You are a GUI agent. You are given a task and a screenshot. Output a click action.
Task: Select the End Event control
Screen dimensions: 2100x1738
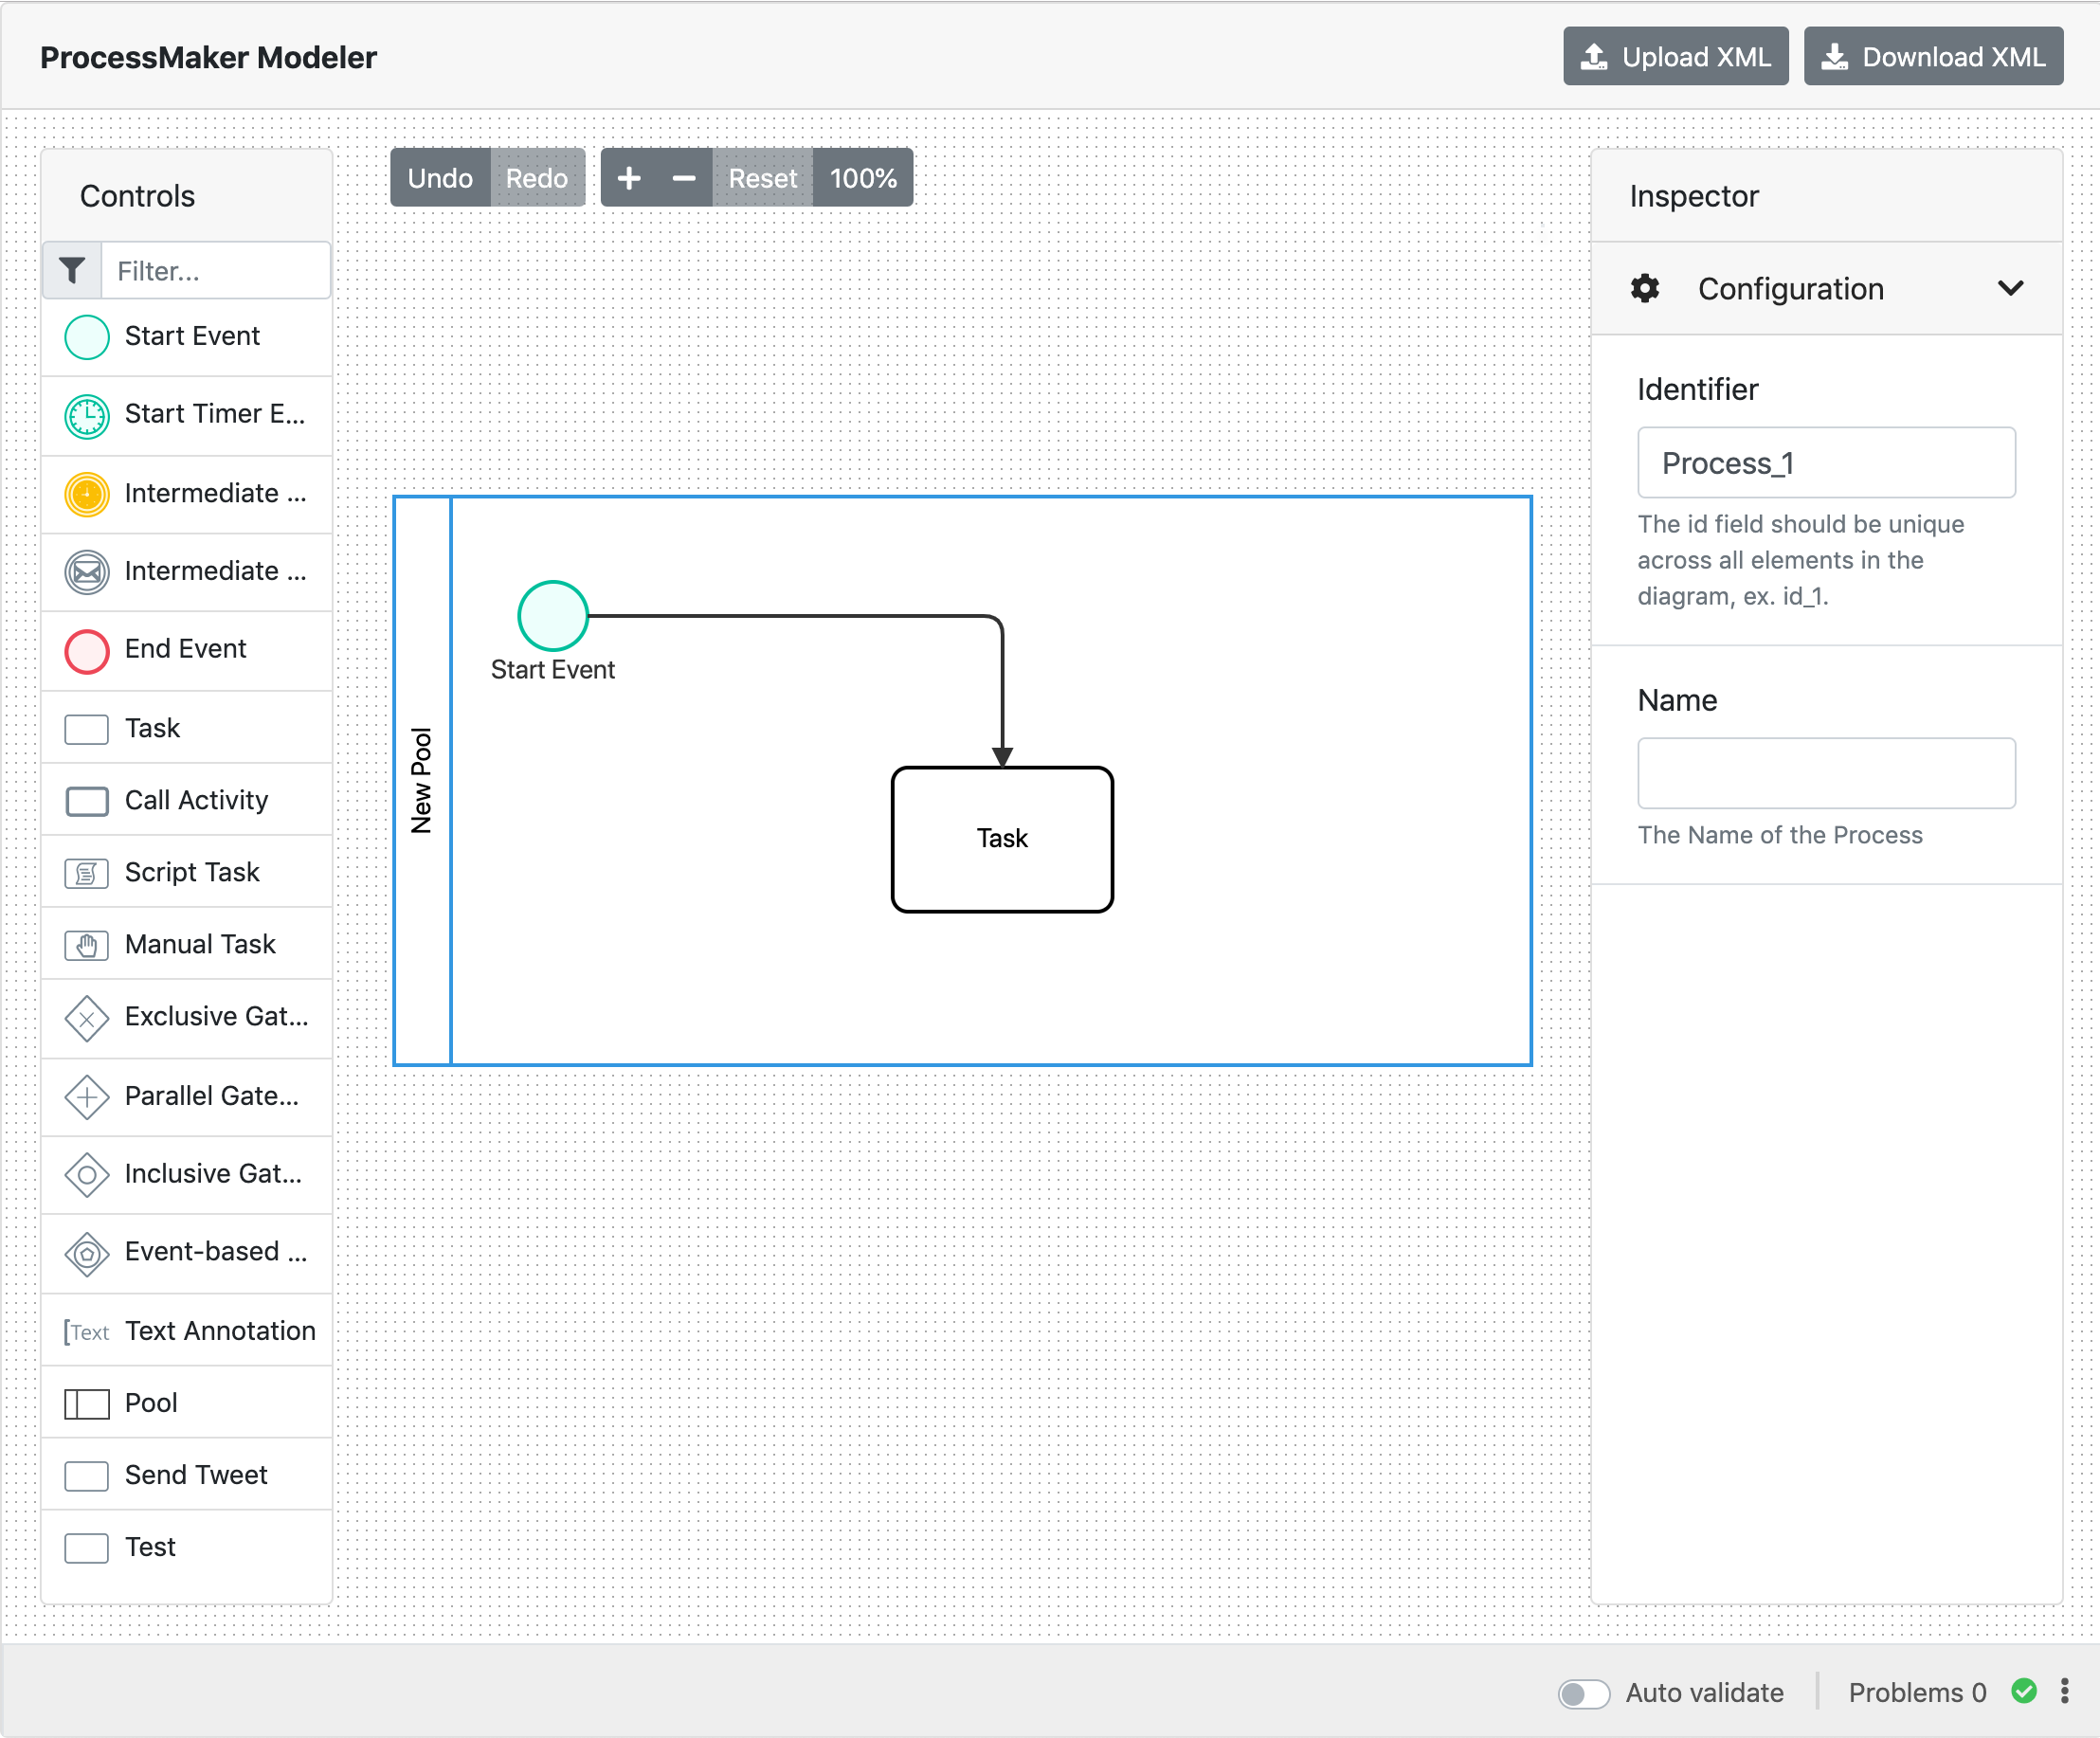point(186,649)
